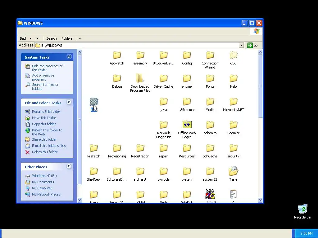The image size is (318, 238).
Task: Open the Prefetch folder
Action: click(x=94, y=151)
